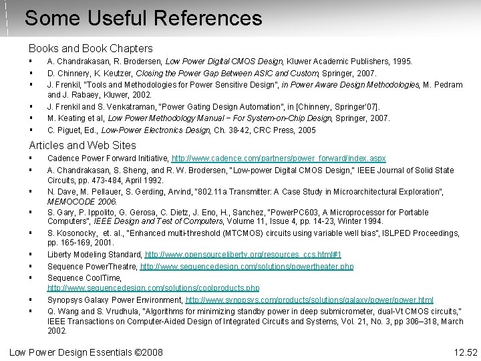Open the Liberty Modeling Standard opensourceliberty link
This screenshot has height=361, width=481.
(x=243, y=255)
